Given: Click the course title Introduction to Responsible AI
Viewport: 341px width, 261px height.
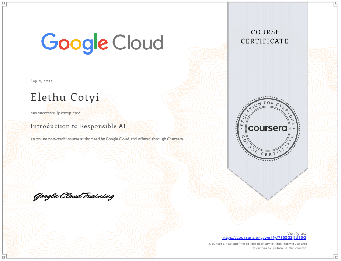Looking at the screenshot, I should click(78, 126).
